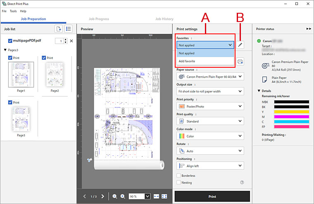This screenshot has height=204, width=314.
Task: Switch to the Job History tab
Action: pos(164,19)
